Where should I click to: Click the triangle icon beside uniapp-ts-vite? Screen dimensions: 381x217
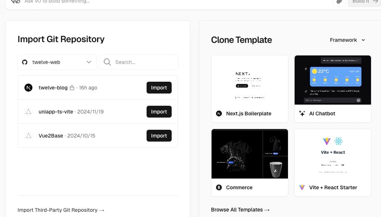coord(28,112)
